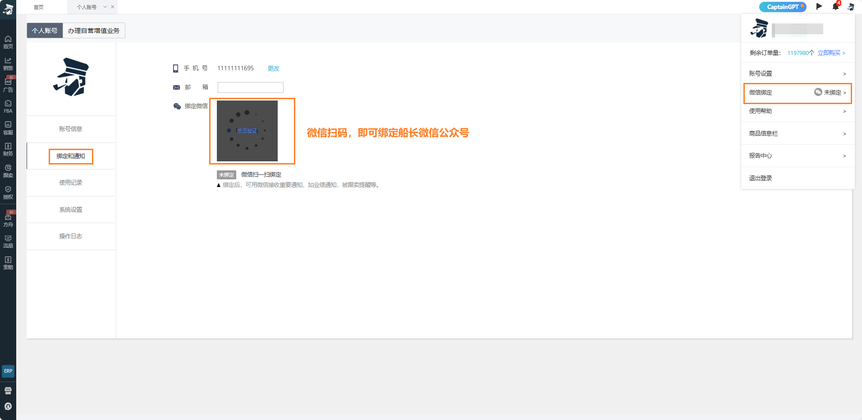Click phone number 11111111695
The image size is (862, 420).
(x=235, y=68)
